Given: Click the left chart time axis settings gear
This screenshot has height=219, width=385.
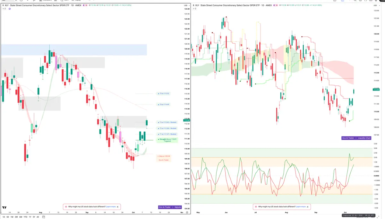Looking at the screenshot, I should point(187,212).
